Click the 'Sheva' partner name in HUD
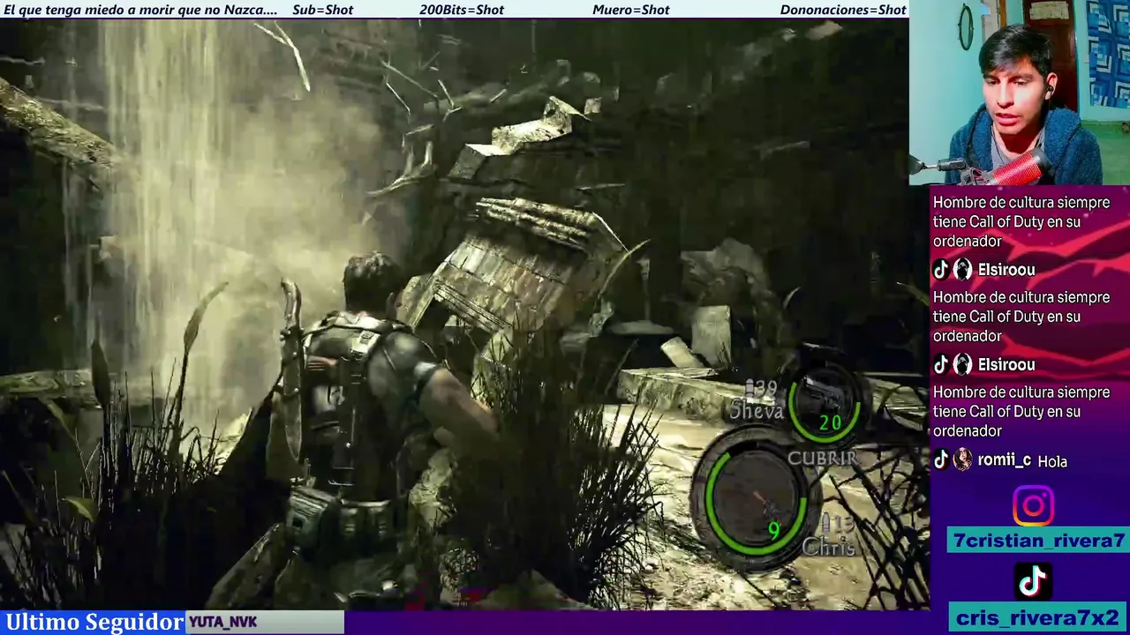Image resolution: width=1130 pixels, height=635 pixels. point(757,411)
